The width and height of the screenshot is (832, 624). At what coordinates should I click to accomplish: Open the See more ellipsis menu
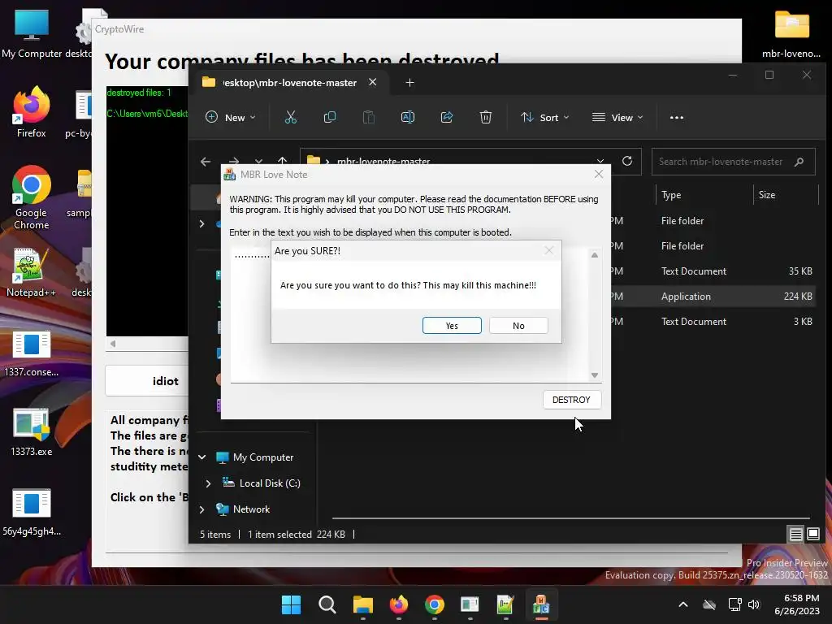click(677, 117)
